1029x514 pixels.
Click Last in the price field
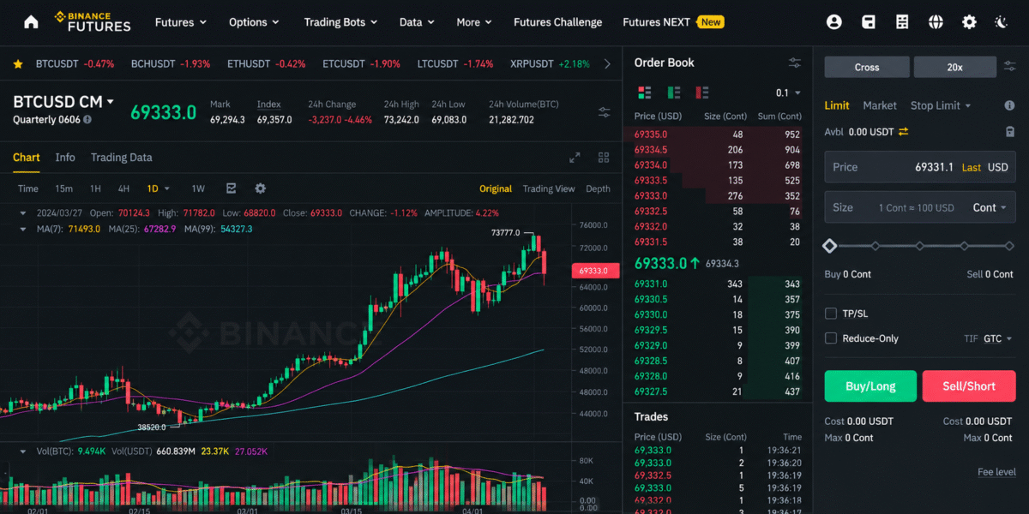coord(972,167)
